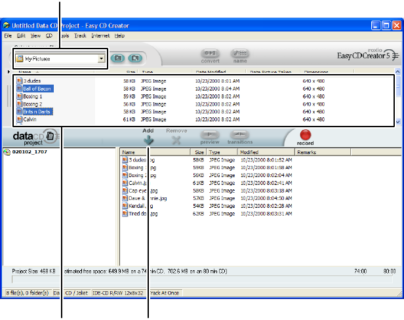Open the CD menu
The width and height of the screenshot is (404, 320).
pyautogui.click(x=49, y=35)
